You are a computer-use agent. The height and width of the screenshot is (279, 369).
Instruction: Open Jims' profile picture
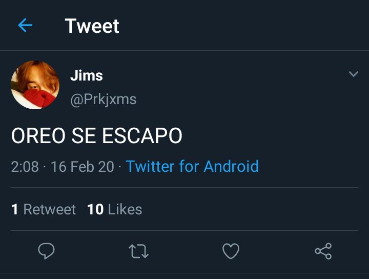click(35, 85)
